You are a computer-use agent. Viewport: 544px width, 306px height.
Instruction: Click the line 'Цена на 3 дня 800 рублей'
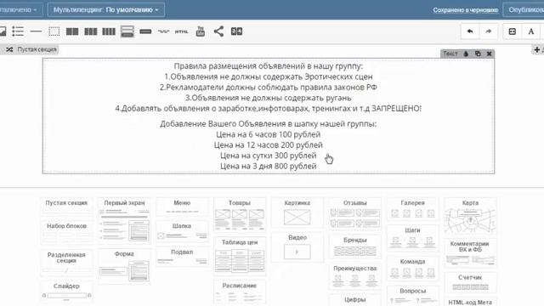point(269,167)
